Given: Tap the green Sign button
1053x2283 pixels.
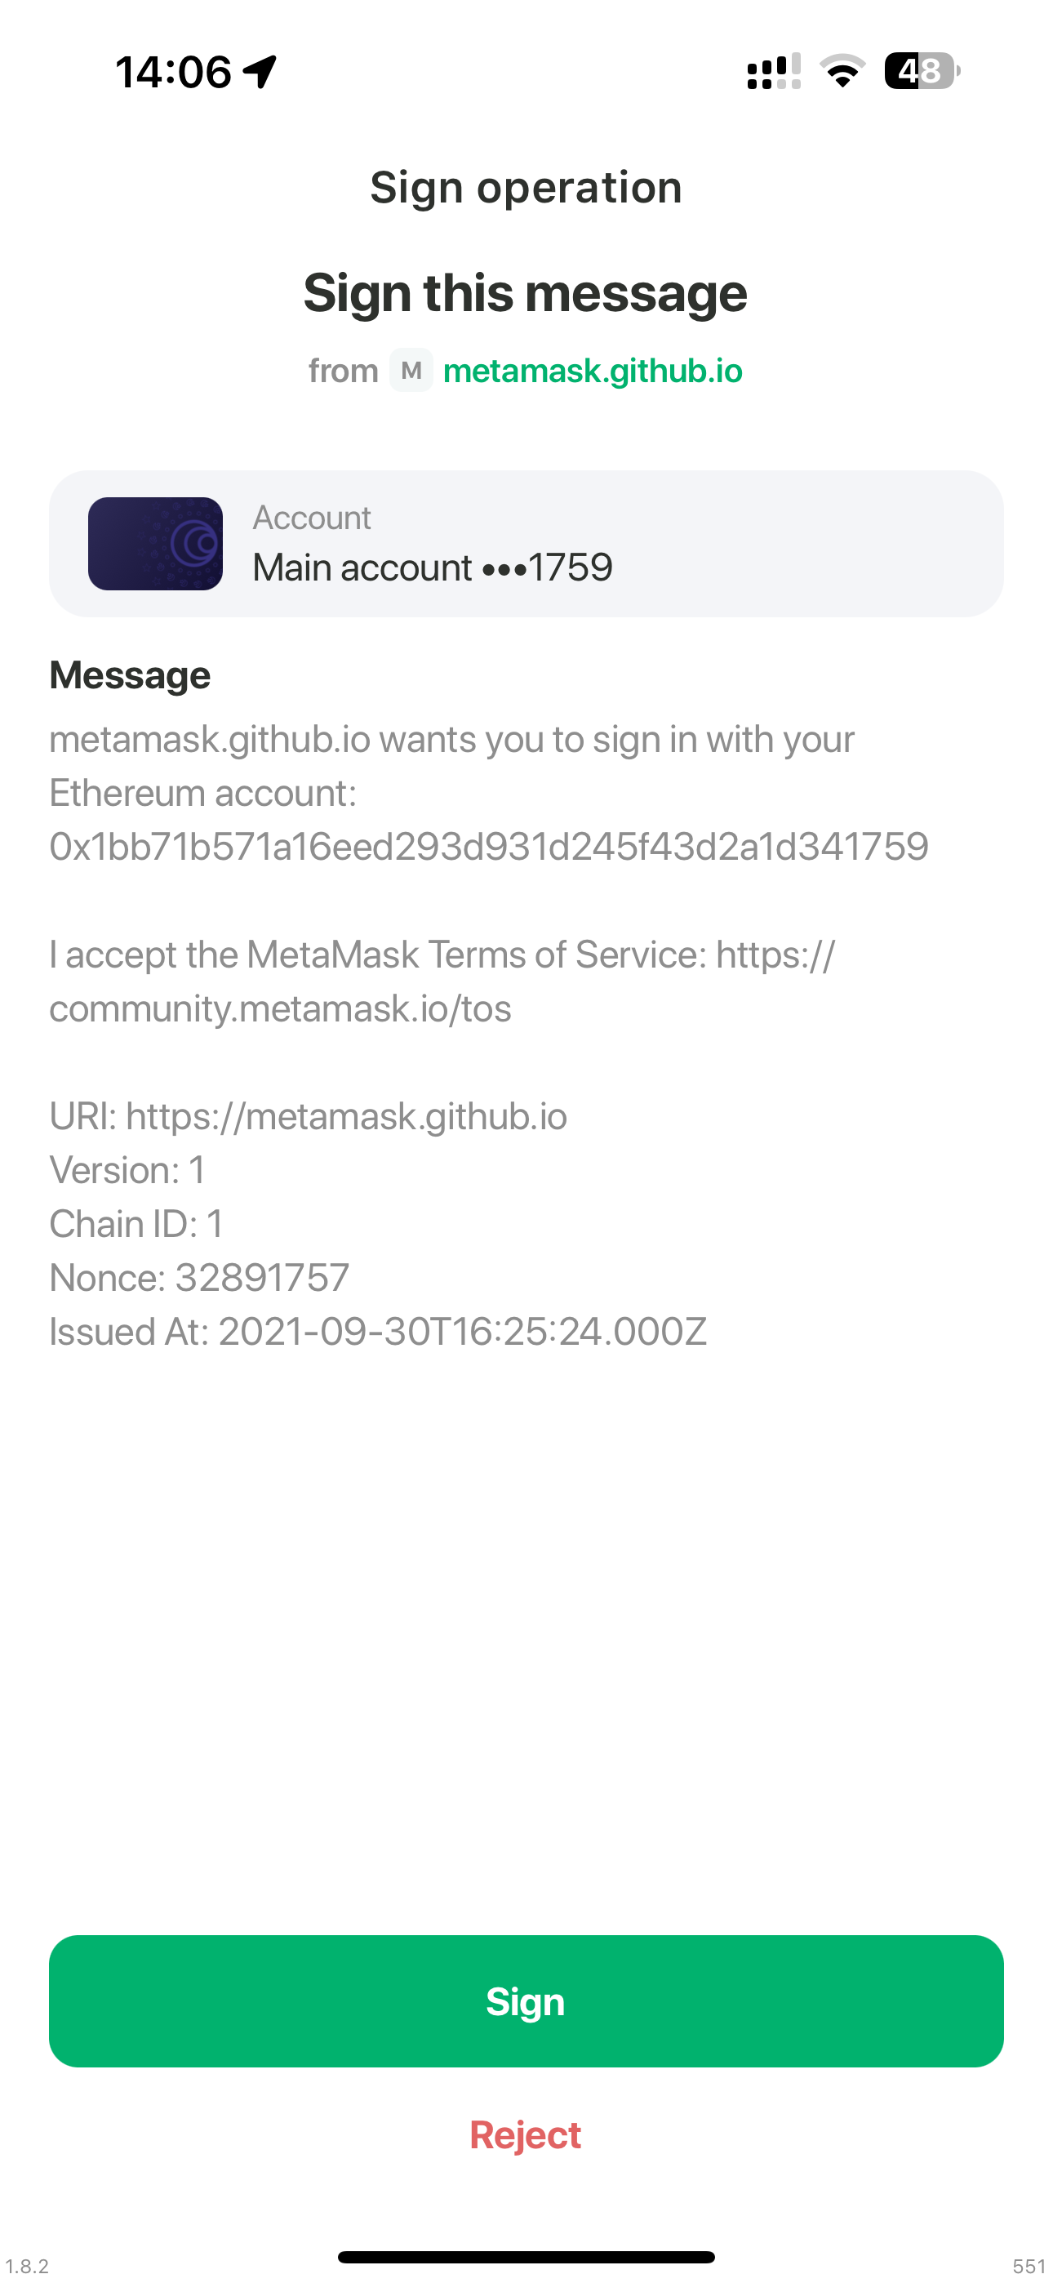Looking at the screenshot, I should click(526, 2000).
